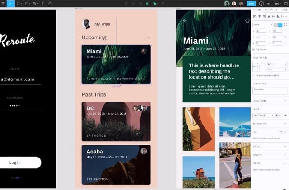
Task: Open the Pass Through blend mode dropdown
Action: [x=263, y=116]
